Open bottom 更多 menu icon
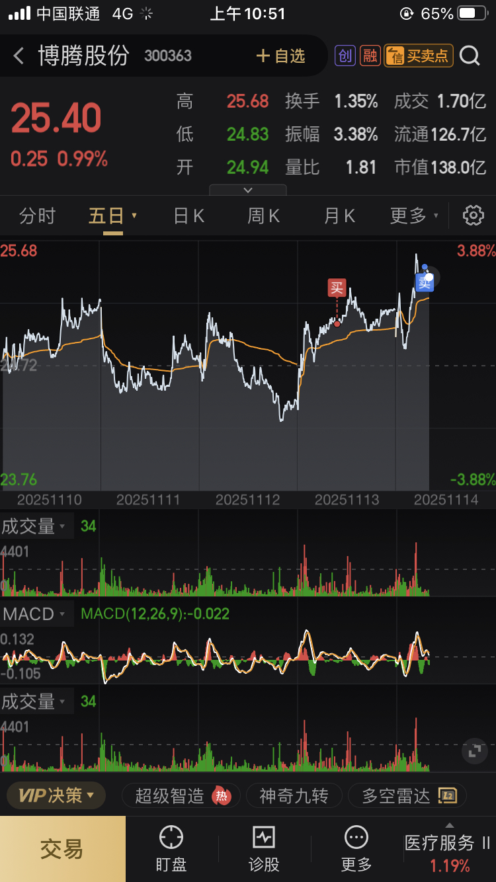The width and height of the screenshot is (496, 882). (356, 849)
